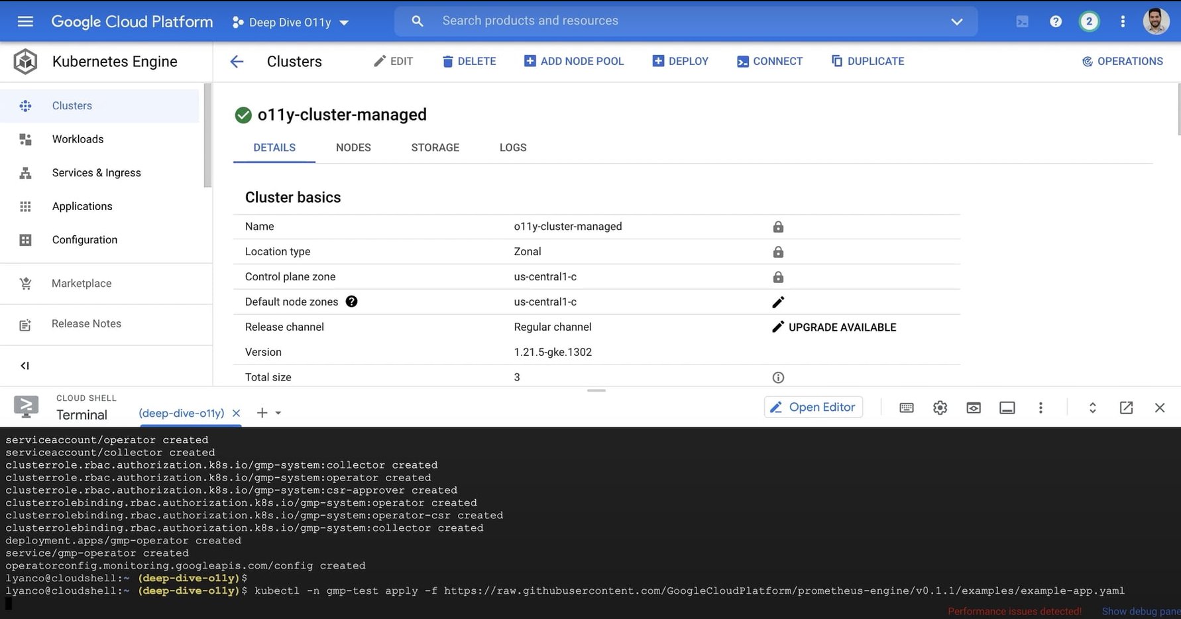Click the side navigation scrollbar

[207, 135]
